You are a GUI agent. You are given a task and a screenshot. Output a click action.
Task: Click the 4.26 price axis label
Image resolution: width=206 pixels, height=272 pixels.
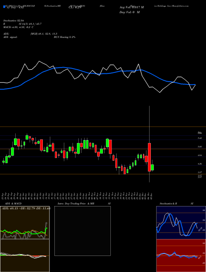click(199, 164)
